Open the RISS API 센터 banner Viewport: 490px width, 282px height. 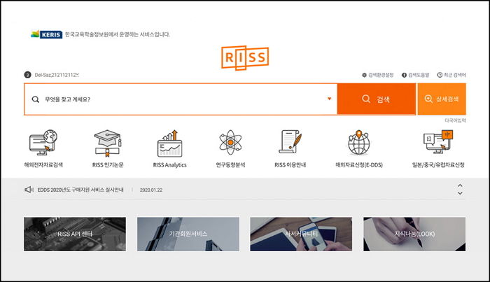[75, 234]
